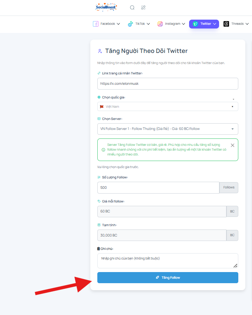This screenshot has height=315, width=252.
Task: Open the Chọn Server dropdown
Action: 168,129
